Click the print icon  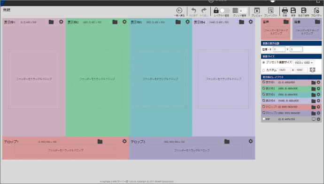point(285,10)
